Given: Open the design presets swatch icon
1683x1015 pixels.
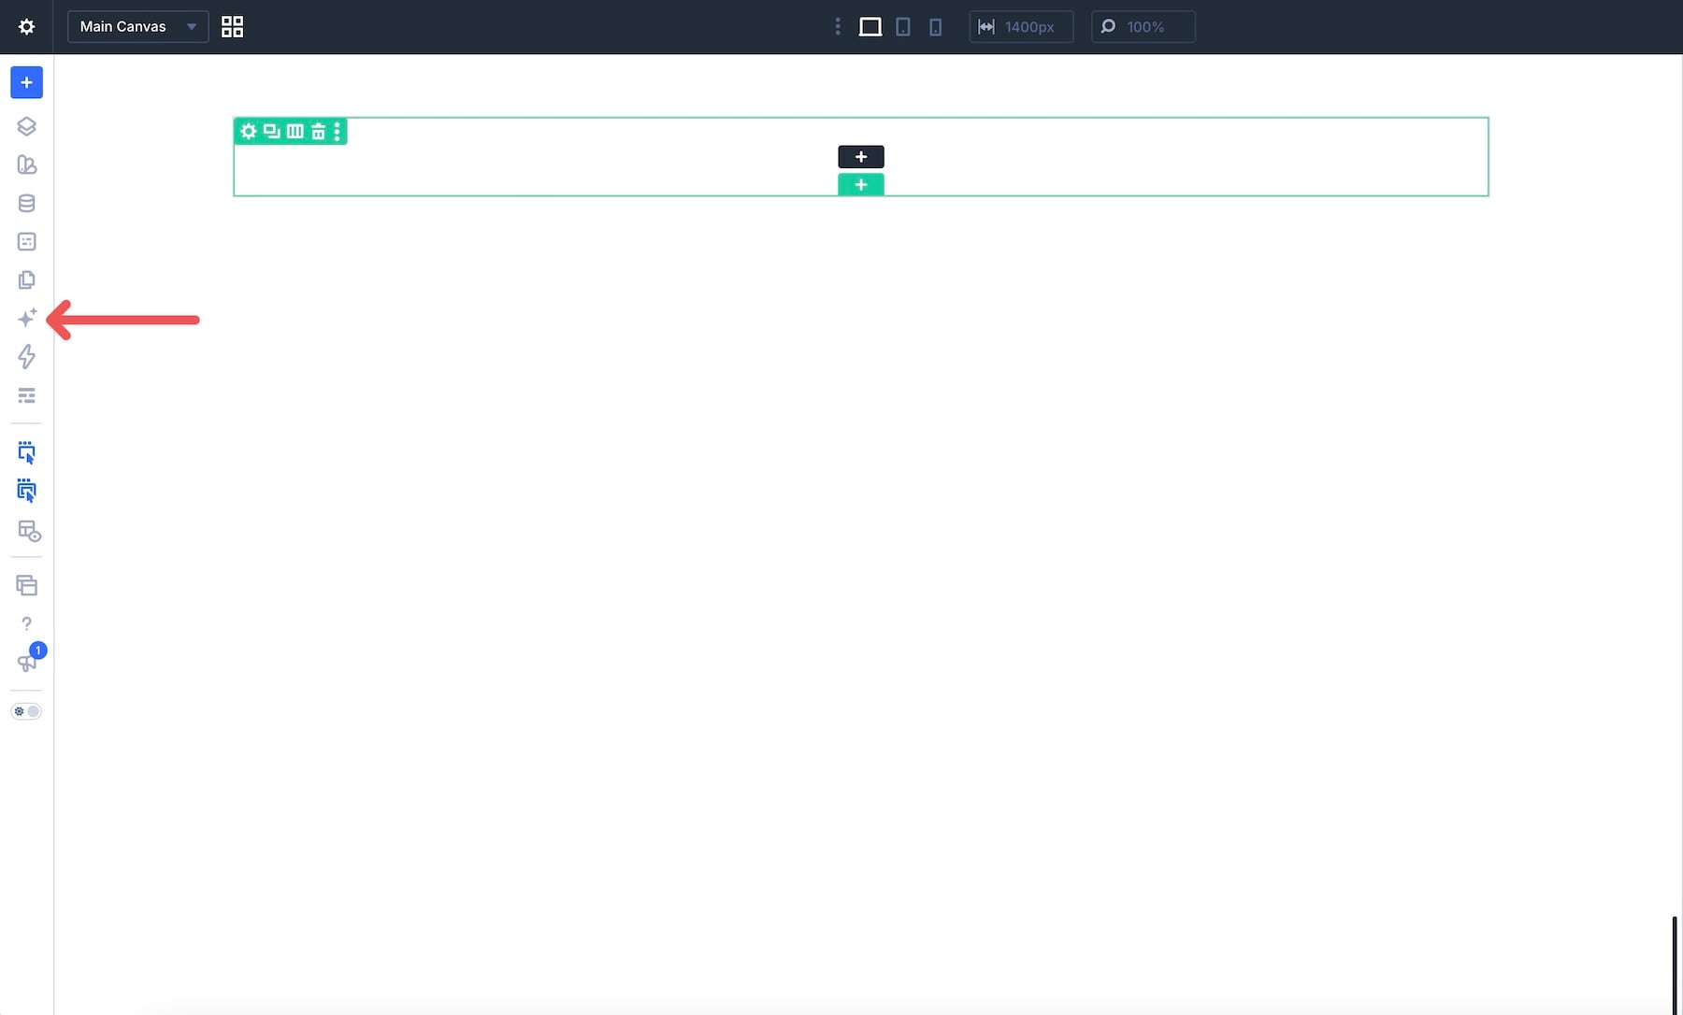Looking at the screenshot, I should [26, 164].
